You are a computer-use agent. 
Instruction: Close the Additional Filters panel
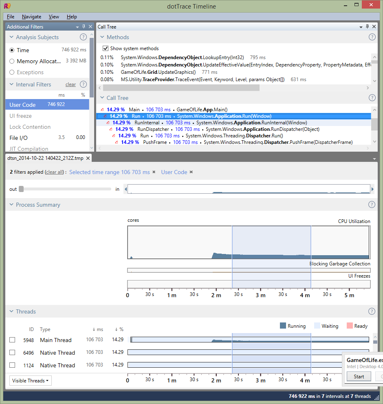click(90, 26)
